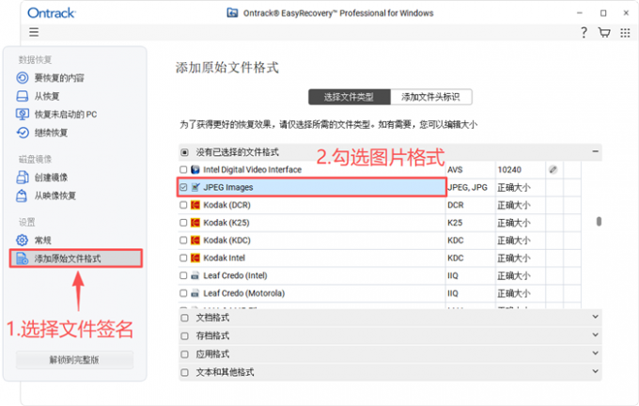Click the Kodak (K25) icon

[x=195, y=223]
